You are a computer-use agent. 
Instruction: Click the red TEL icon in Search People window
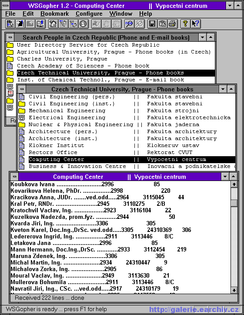pyautogui.click(x=10, y=93)
